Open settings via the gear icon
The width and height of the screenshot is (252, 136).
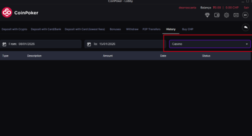coord(226,15)
